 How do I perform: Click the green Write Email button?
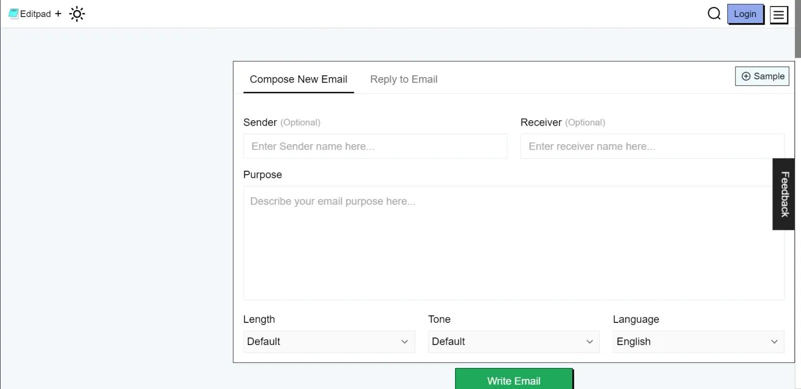pos(513,380)
